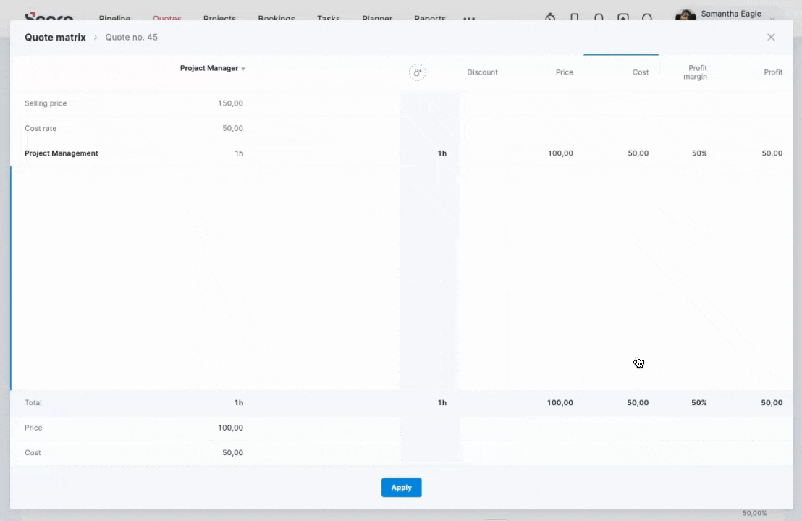Click the Profit margin column header

coord(696,72)
